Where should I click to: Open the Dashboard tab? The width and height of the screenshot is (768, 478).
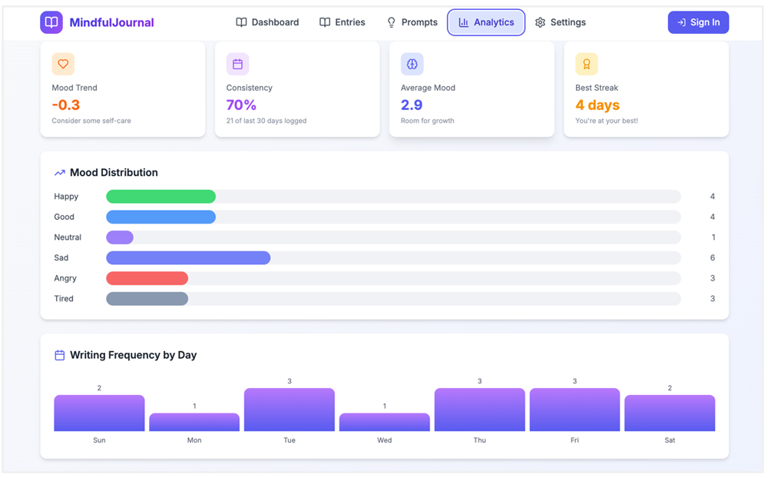(x=267, y=23)
